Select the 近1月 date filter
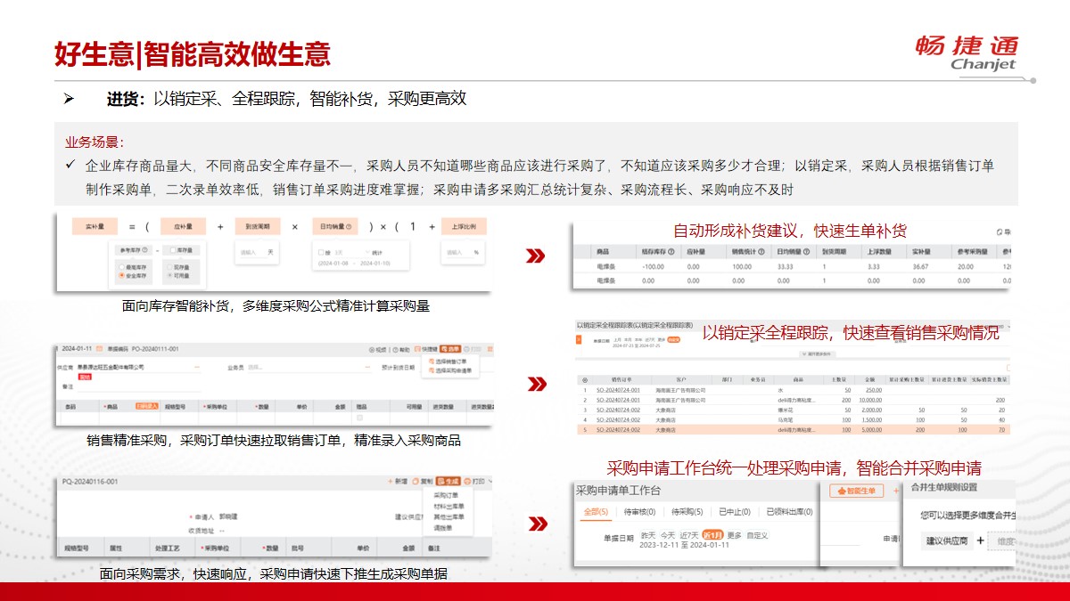This screenshot has height=601, width=1070. [x=712, y=535]
